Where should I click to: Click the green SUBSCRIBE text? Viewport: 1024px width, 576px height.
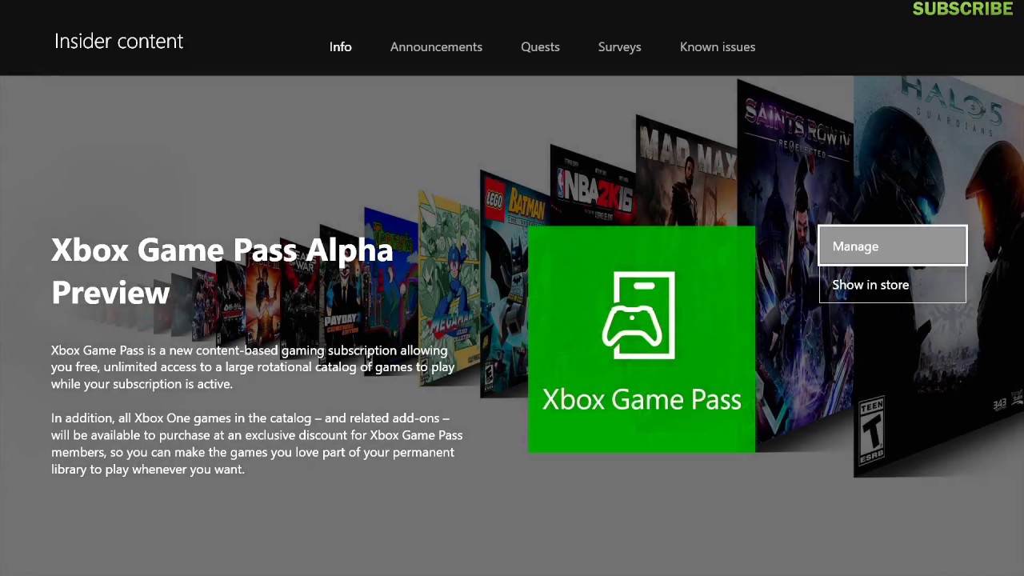coord(962,9)
